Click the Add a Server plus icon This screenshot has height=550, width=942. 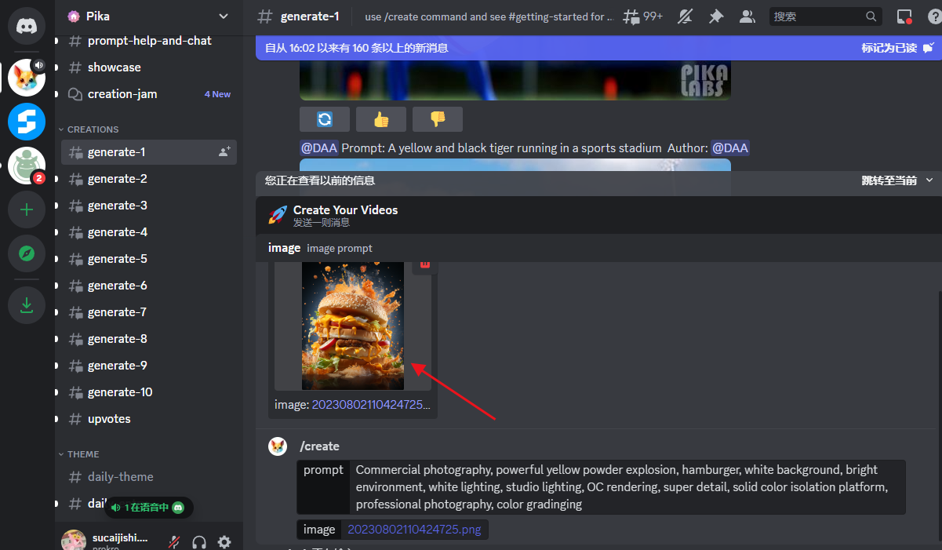pos(27,209)
